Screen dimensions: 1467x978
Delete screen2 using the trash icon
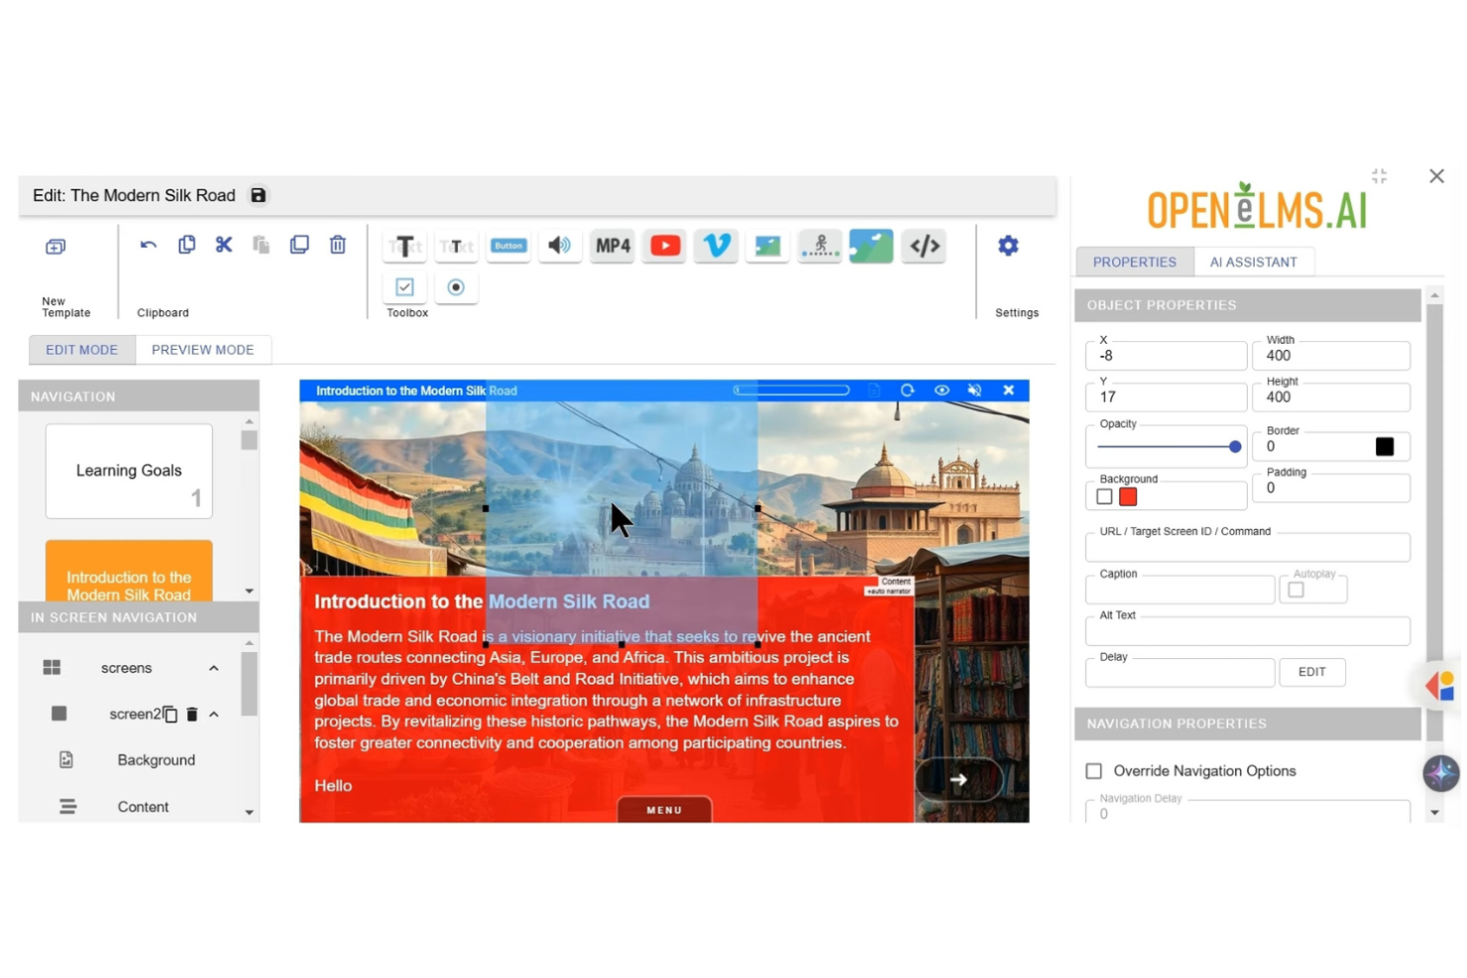point(192,713)
